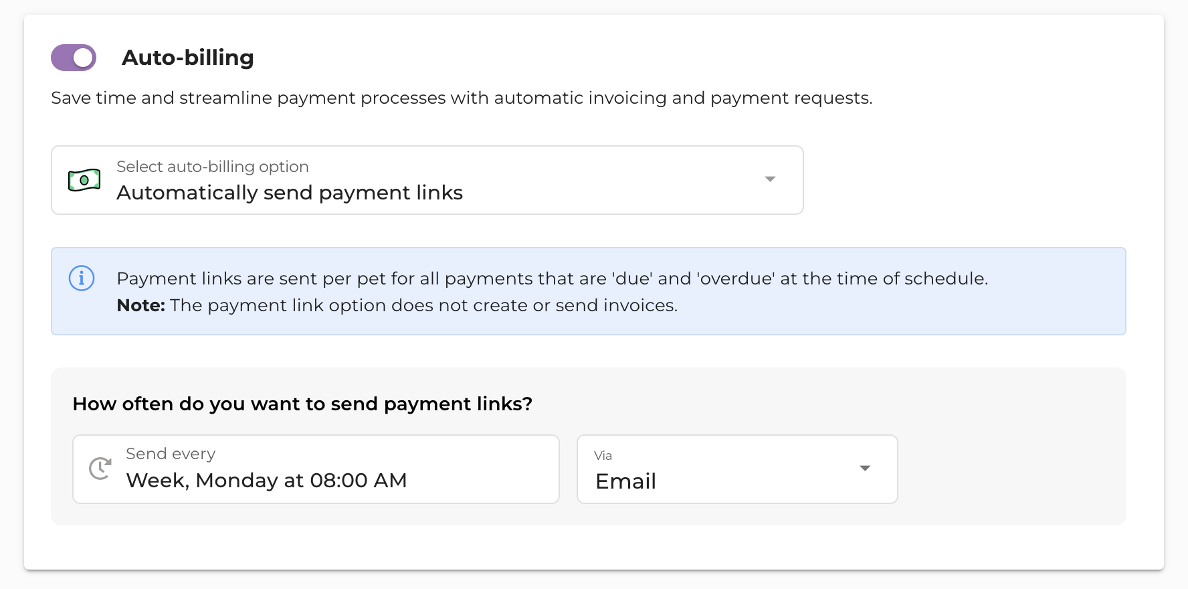This screenshot has height=589, width=1188.
Task: Open the Send every schedule picker
Action: (x=316, y=469)
